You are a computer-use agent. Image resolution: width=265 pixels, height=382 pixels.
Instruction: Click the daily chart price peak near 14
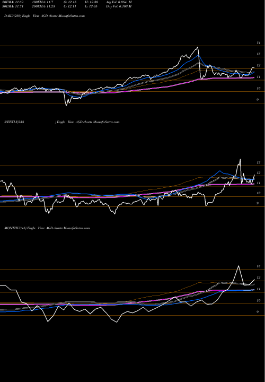197,47
